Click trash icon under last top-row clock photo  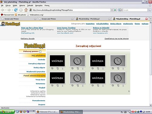[118, 68]
